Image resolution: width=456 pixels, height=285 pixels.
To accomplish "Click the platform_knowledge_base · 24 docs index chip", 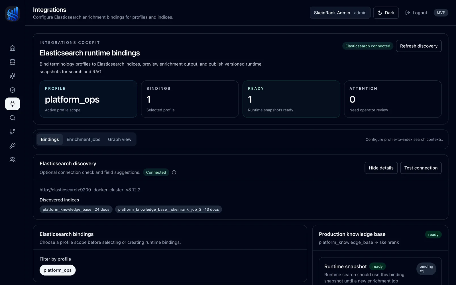I will pos(76,209).
